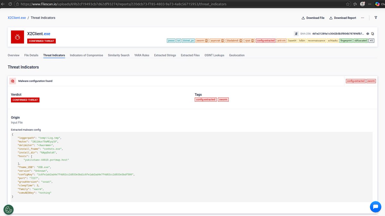Click xworm tag in indicator card header

[371, 81]
